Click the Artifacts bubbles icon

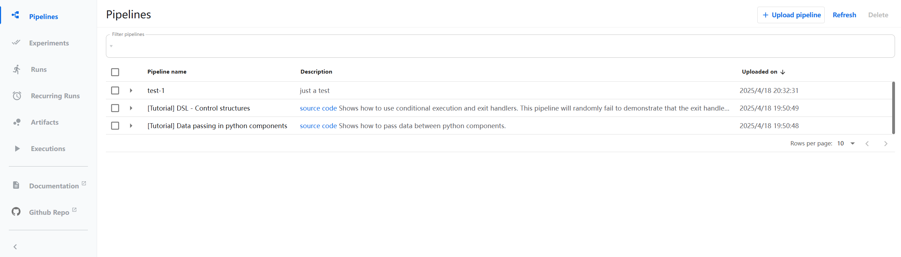(x=17, y=122)
